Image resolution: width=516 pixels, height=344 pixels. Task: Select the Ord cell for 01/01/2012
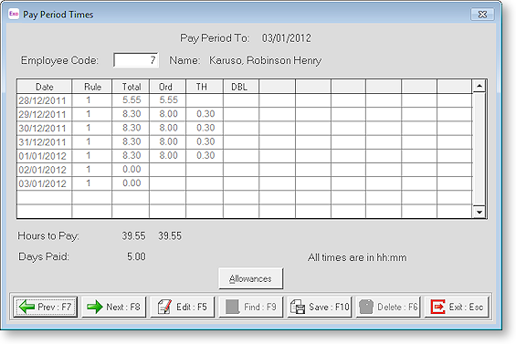click(x=167, y=155)
